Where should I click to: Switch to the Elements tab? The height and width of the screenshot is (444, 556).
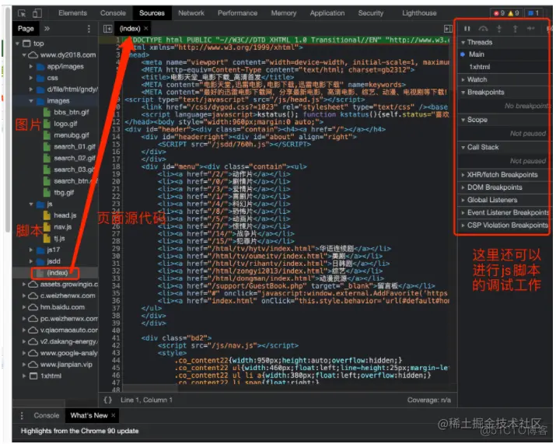(72, 13)
